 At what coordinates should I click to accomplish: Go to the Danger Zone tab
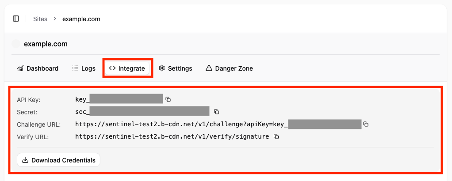coord(229,68)
